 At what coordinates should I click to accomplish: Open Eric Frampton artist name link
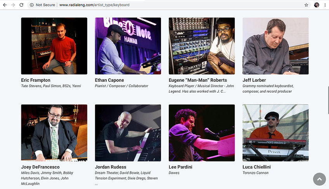click(36, 80)
